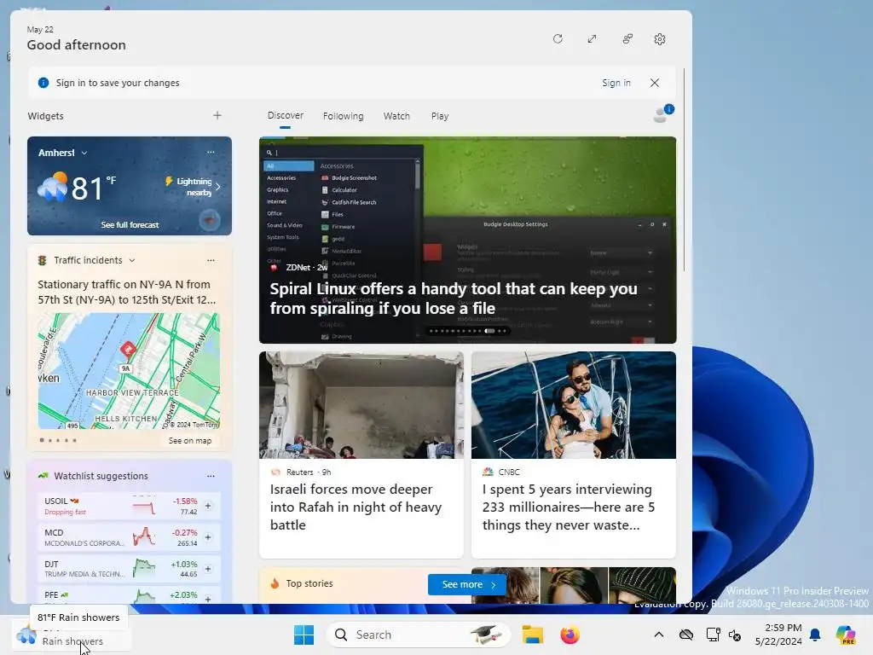Open the USOIL stock row
This screenshot has height=655, width=873.
[129, 506]
